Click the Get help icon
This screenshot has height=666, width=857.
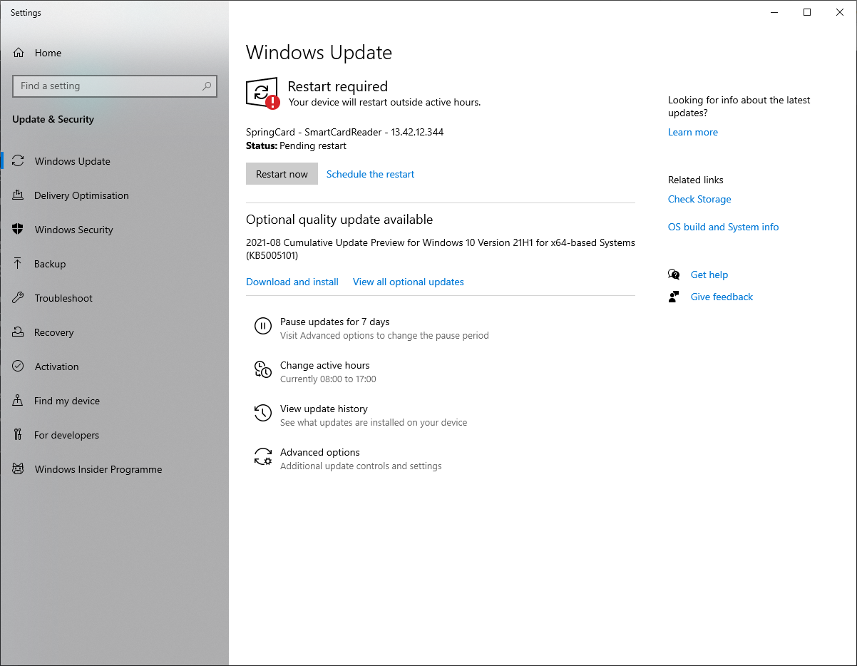pos(674,275)
